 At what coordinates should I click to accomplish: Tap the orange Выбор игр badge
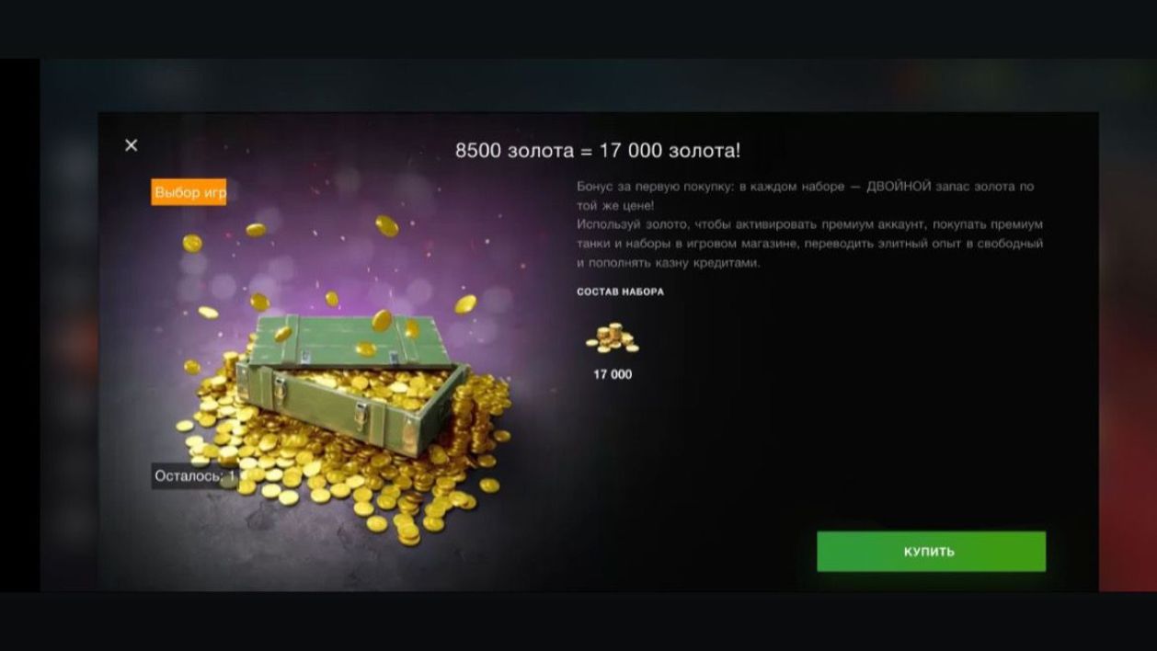189,192
